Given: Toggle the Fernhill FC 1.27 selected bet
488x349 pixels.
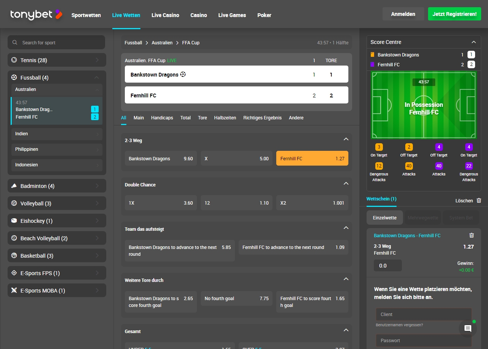Looking at the screenshot, I should click(x=312, y=158).
